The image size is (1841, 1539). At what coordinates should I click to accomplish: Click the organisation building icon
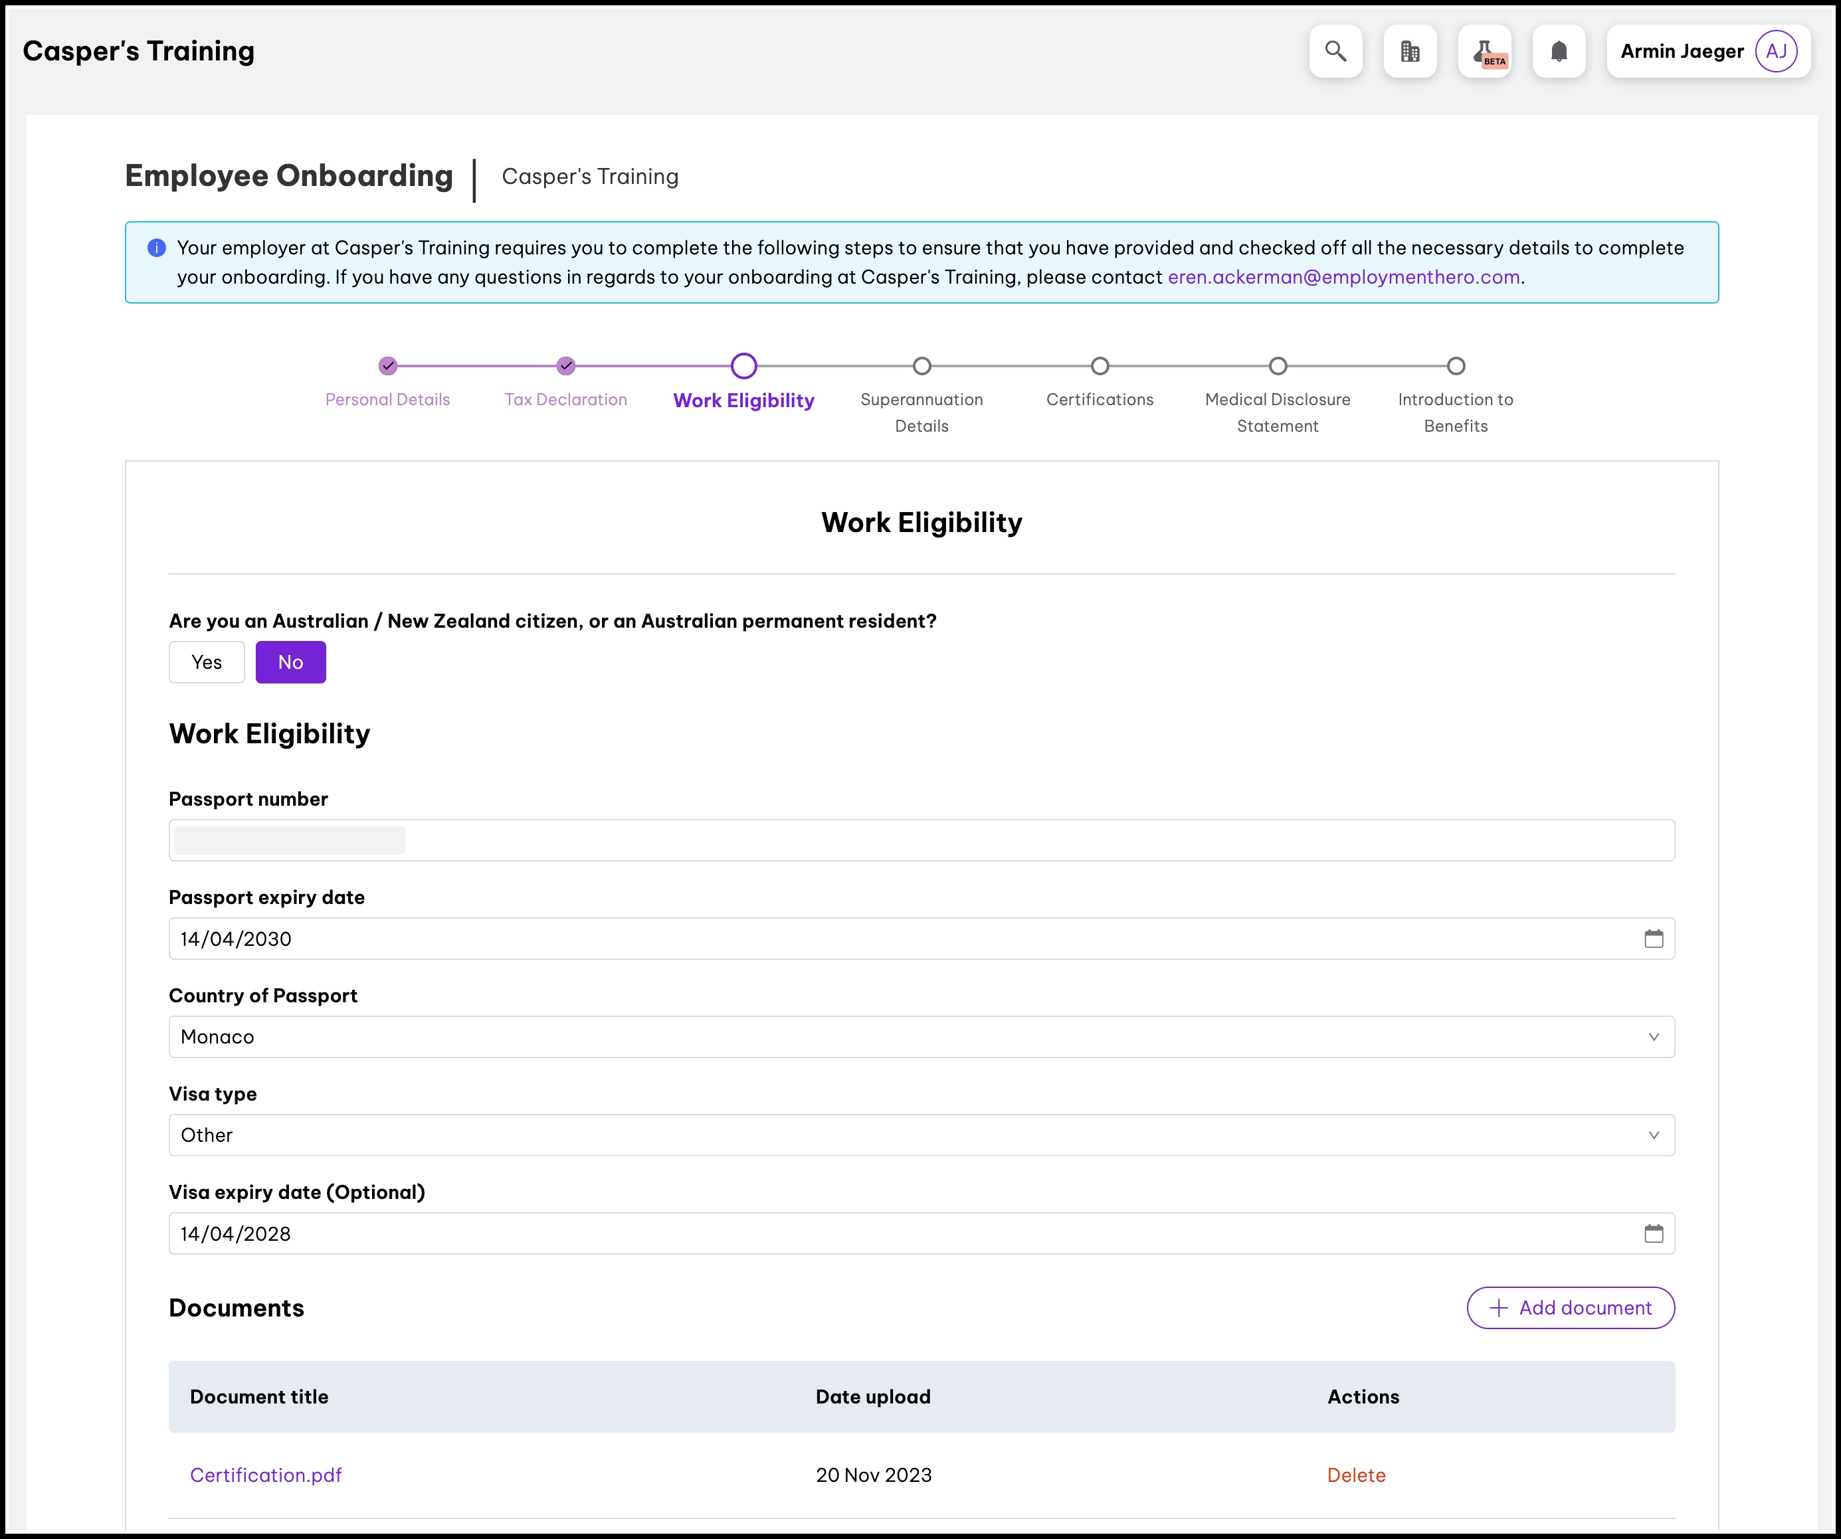[1410, 52]
